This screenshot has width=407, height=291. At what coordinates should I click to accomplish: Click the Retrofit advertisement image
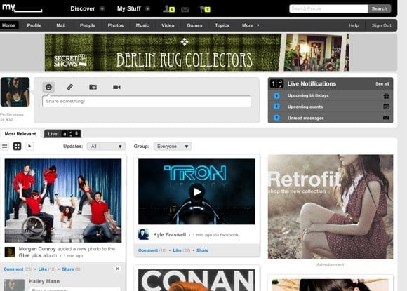331,206
